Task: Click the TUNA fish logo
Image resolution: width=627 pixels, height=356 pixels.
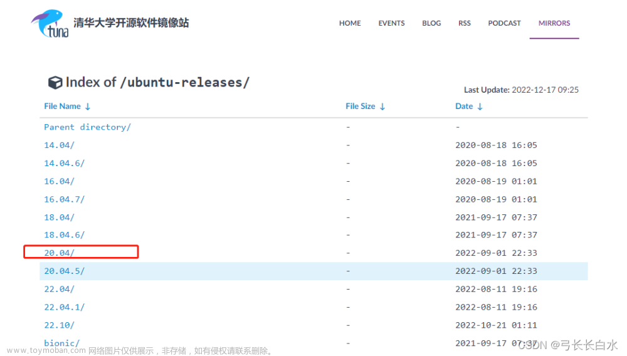Action: click(50, 24)
